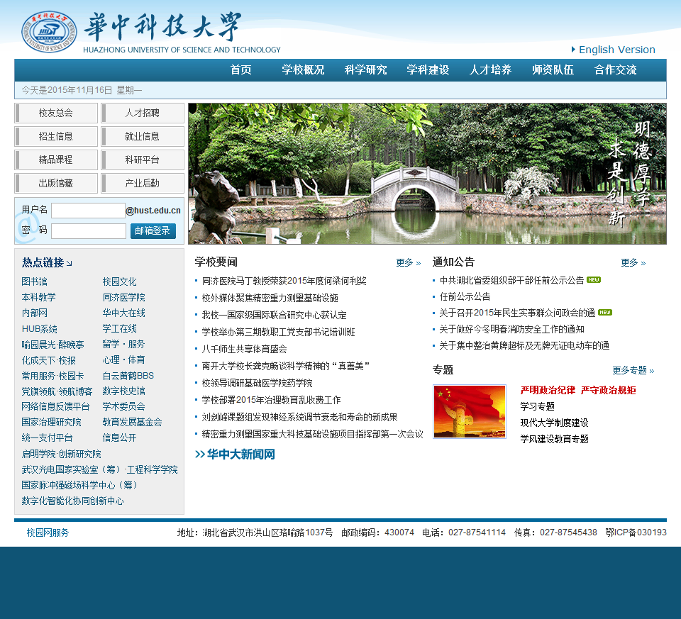
Task: Open news 校领导调研基础医学院药学院
Action: click(257, 384)
